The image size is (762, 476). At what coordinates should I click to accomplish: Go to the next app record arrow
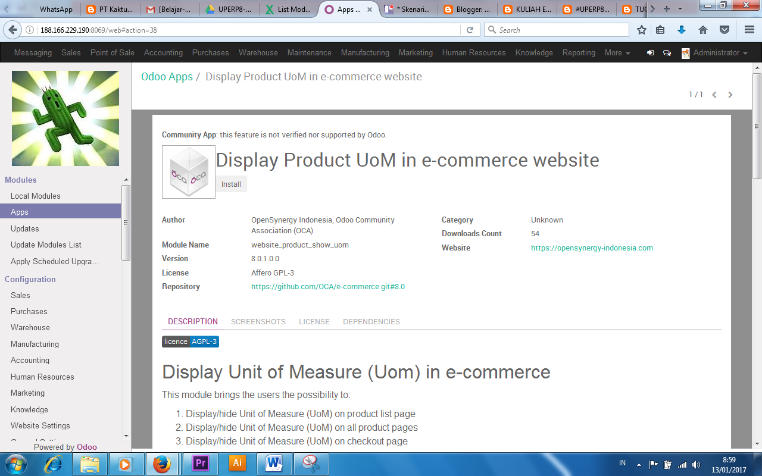(x=730, y=95)
